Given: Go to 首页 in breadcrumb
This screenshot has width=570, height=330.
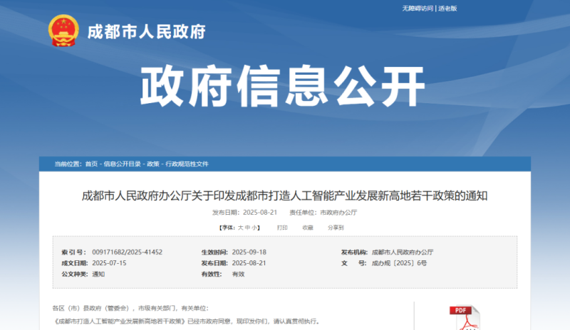Looking at the screenshot, I should tap(91, 164).
